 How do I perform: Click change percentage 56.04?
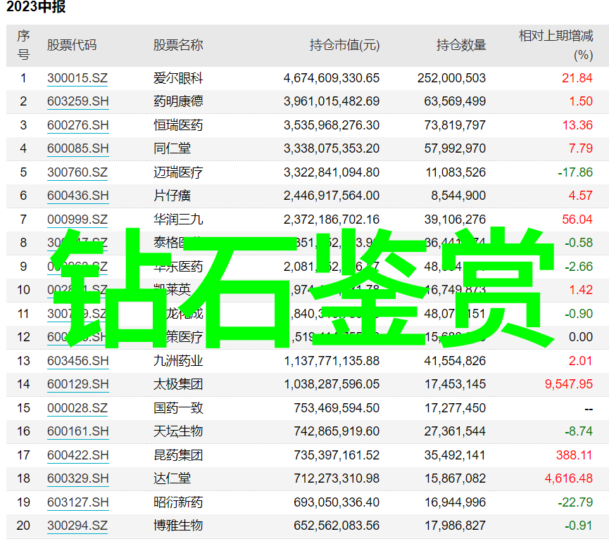pyautogui.click(x=577, y=220)
